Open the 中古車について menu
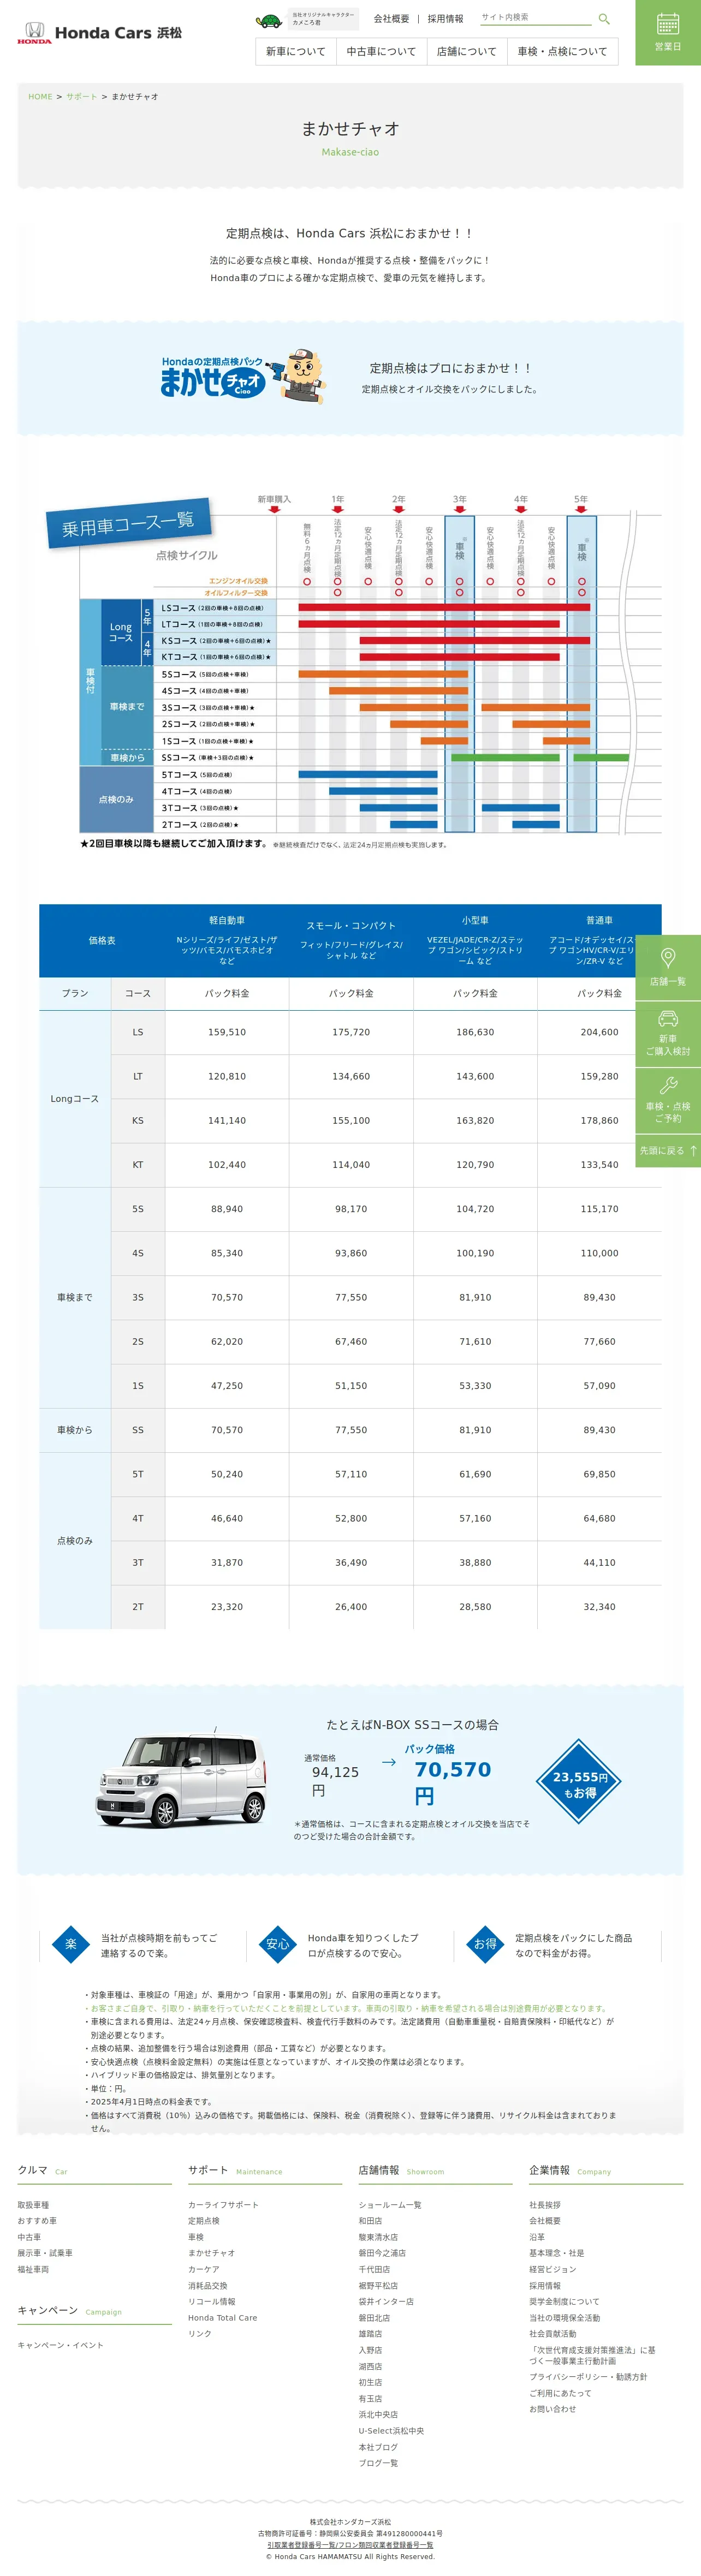The height and width of the screenshot is (2576, 701). (x=381, y=51)
